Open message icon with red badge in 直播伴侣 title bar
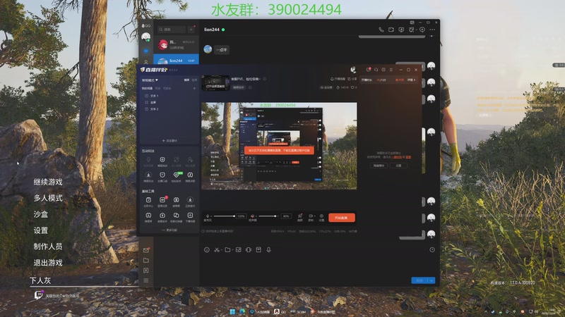Screen dimensions: 565x317 coord(368,70)
